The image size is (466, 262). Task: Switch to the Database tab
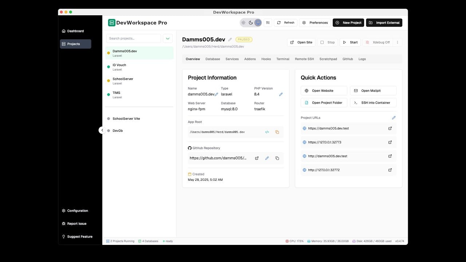pyautogui.click(x=213, y=59)
